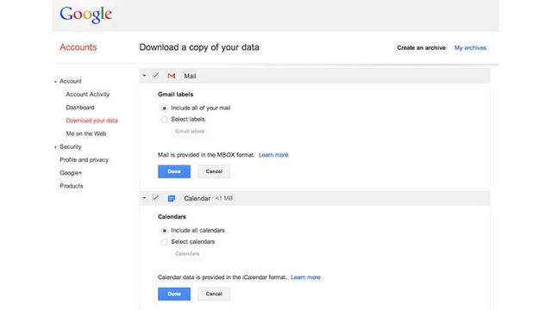Screen dimensions: 552x310
Task: Uncheck the Mail checkbox
Action: pyautogui.click(x=155, y=76)
